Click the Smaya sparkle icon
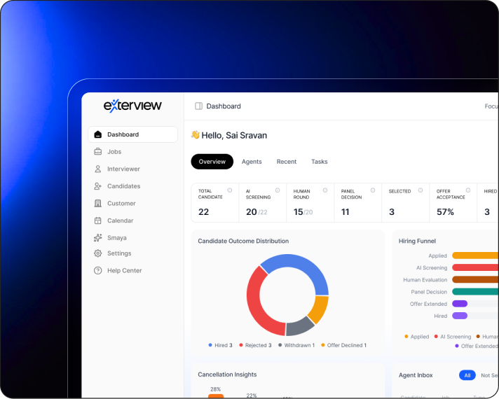Screen dimensions: 499x399 coord(98,237)
